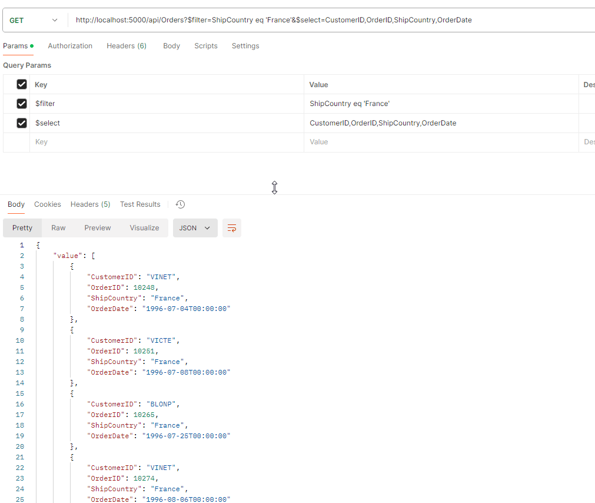Image resolution: width=595 pixels, height=503 pixels.
Task: Open the Headers (6) request tab
Action: point(127,46)
